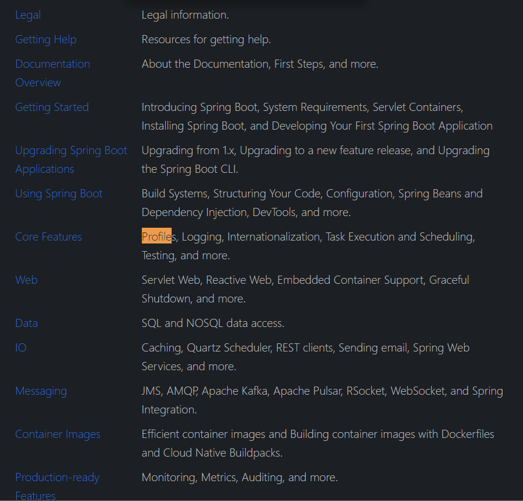Open the Legal information page
Viewport: 523px width, 501px height.
point(27,15)
